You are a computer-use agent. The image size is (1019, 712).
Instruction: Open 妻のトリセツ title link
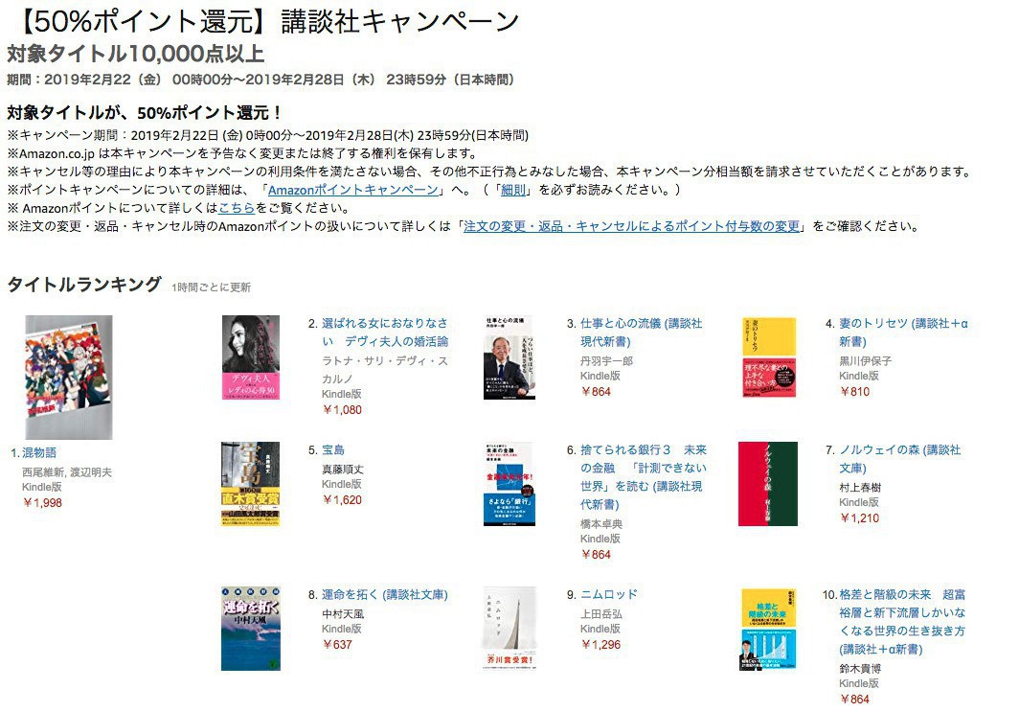(903, 333)
